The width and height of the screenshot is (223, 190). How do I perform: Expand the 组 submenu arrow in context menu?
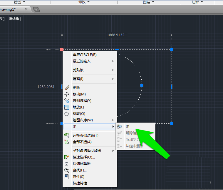pos(113,127)
